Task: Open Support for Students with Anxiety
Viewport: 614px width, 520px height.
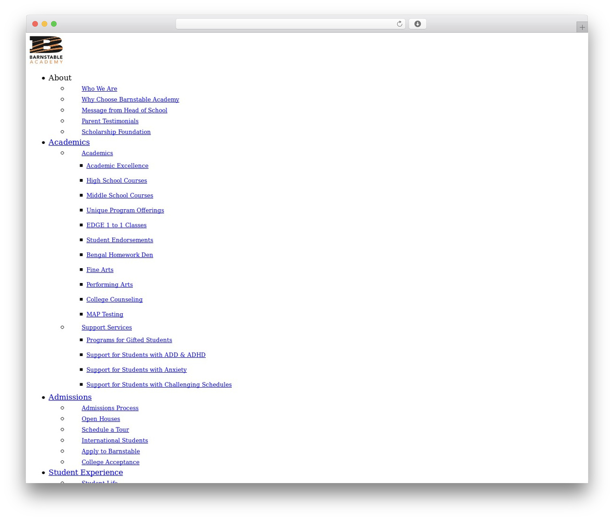Action: [137, 370]
